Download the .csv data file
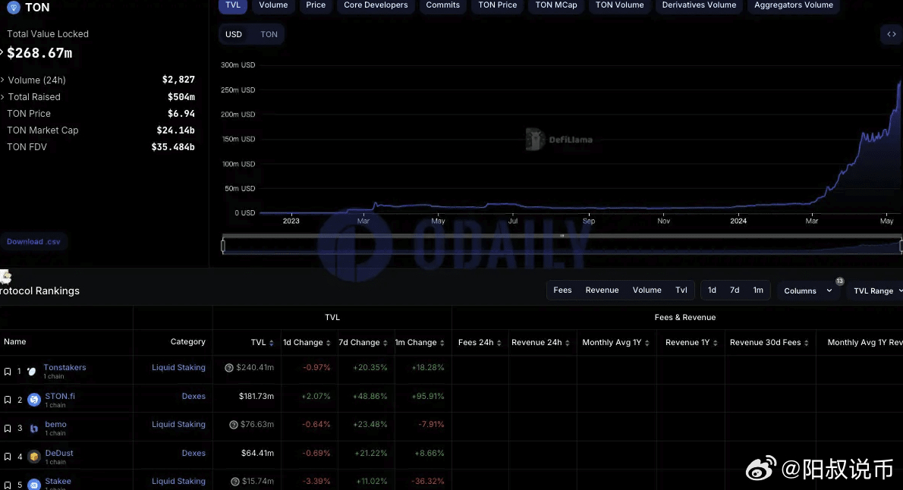 [x=34, y=242]
